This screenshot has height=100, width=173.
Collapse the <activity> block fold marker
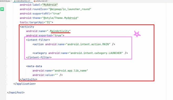(x=6, y=27)
